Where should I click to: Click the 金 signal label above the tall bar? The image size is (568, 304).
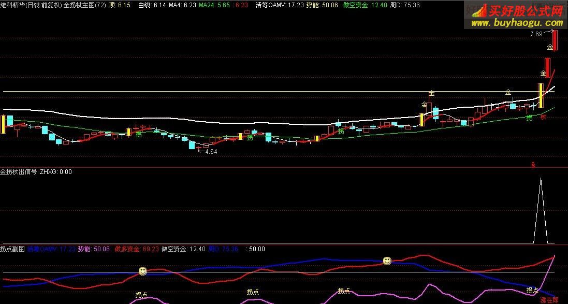[x=549, y=47]
